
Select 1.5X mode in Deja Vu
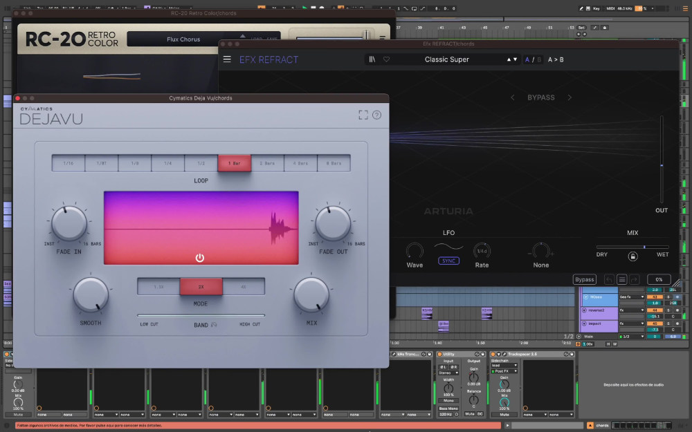pyautogui.click(x=158, y=287)
